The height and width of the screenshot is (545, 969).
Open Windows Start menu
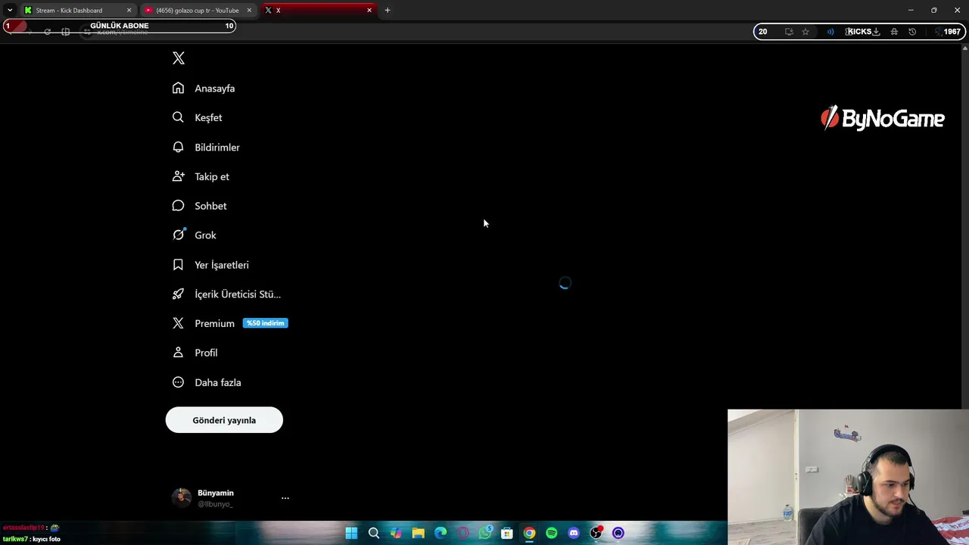(351, 533)
